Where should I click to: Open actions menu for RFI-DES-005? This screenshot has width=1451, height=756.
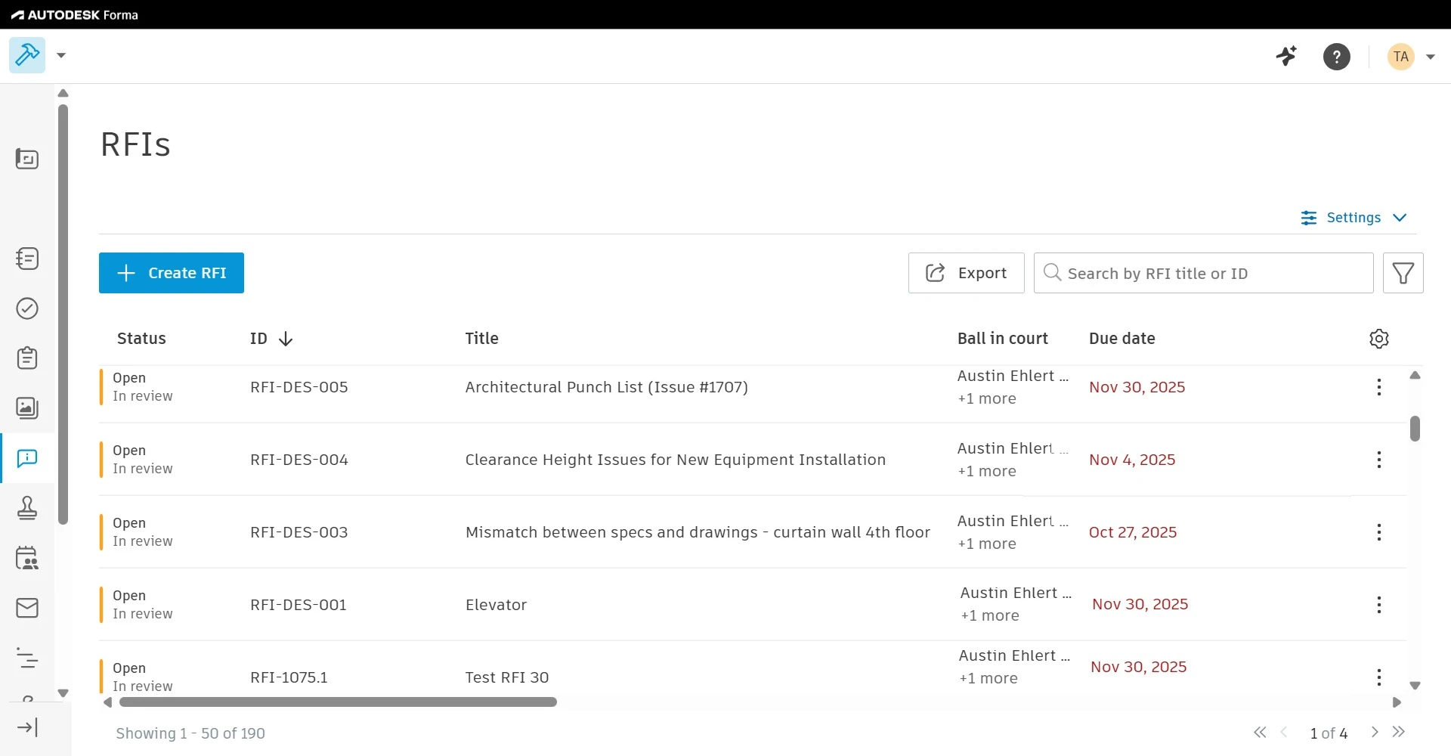click(1379, 387)
